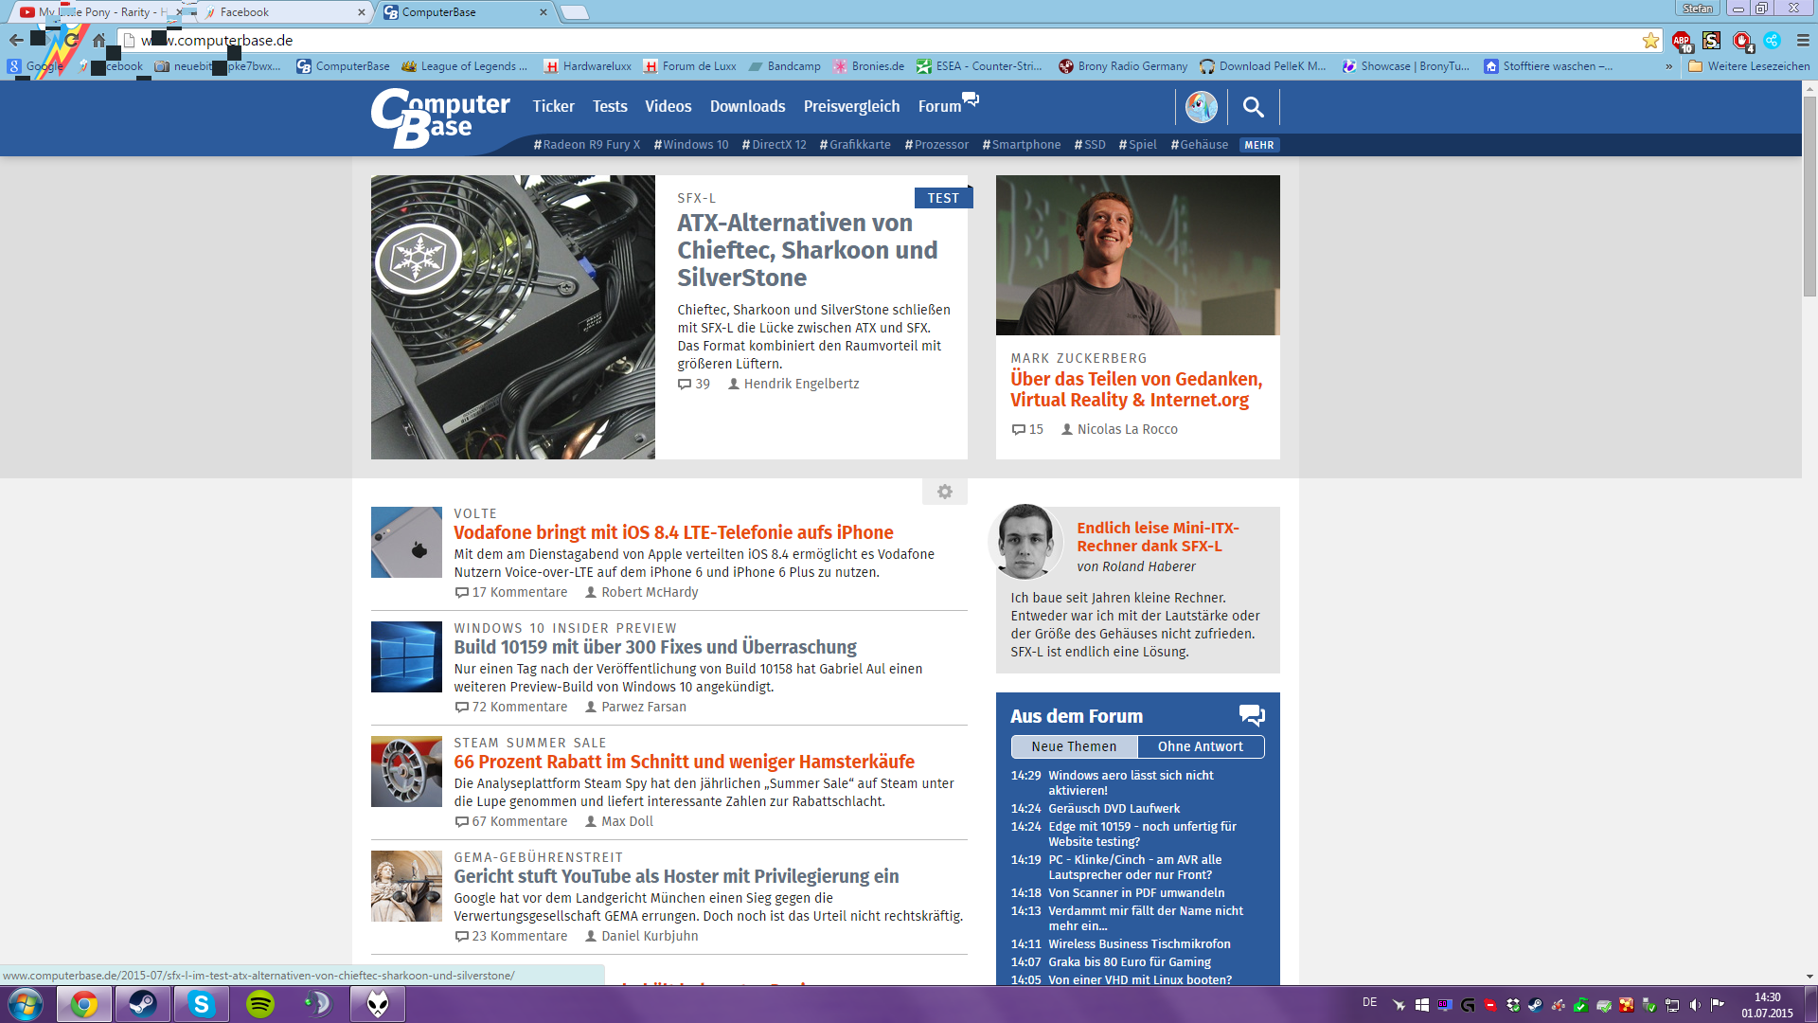
Task: Open the Adblock Plus extension icon
Action: point(1681,40)
